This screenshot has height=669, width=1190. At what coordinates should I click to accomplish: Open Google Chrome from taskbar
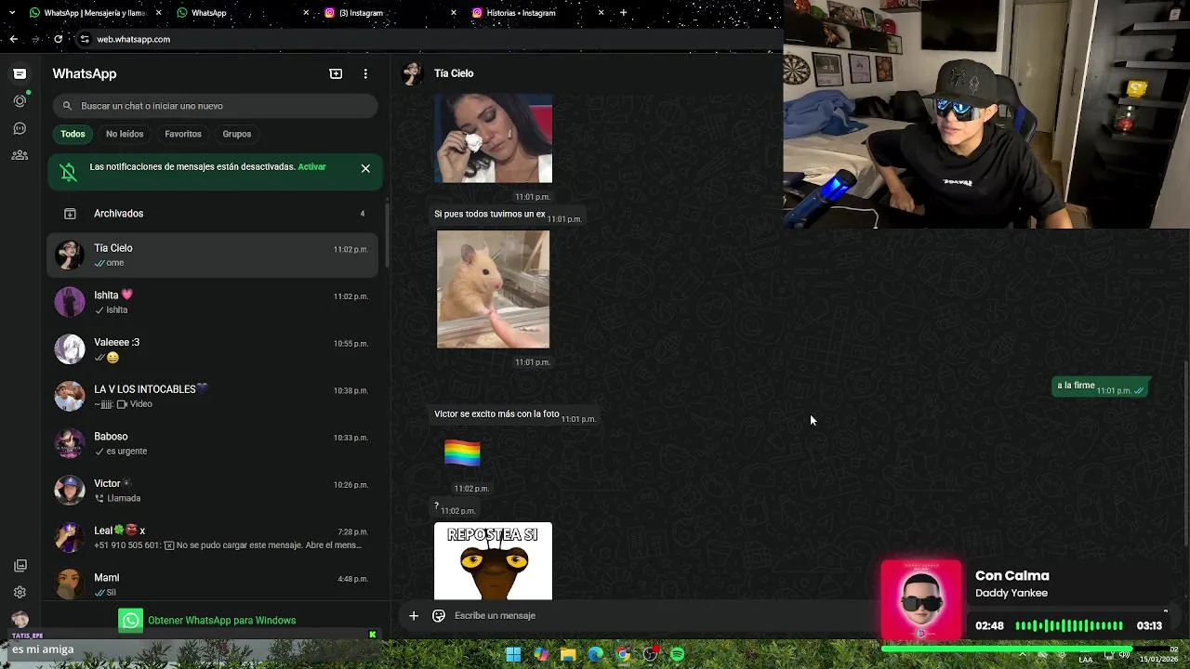coord(623,654)
